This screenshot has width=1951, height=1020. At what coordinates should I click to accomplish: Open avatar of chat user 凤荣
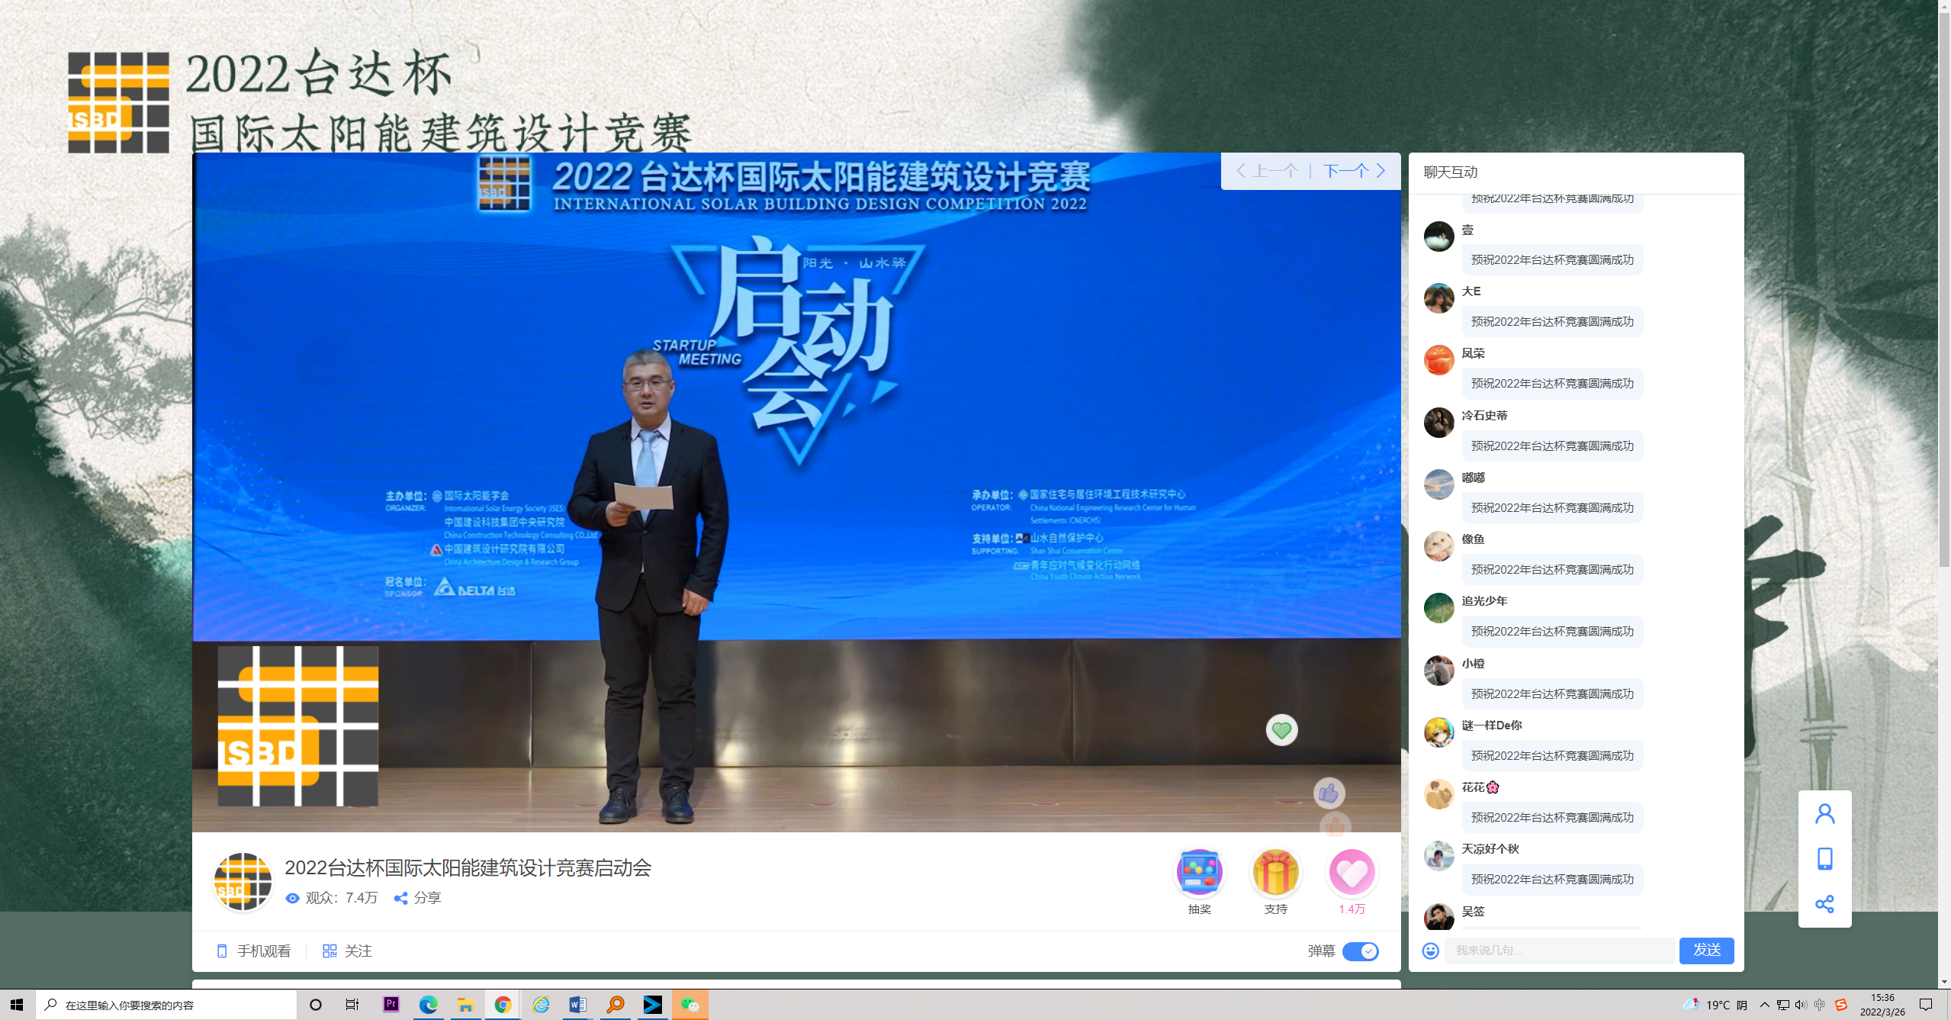pyautogui.click(x=1438, y=360)
